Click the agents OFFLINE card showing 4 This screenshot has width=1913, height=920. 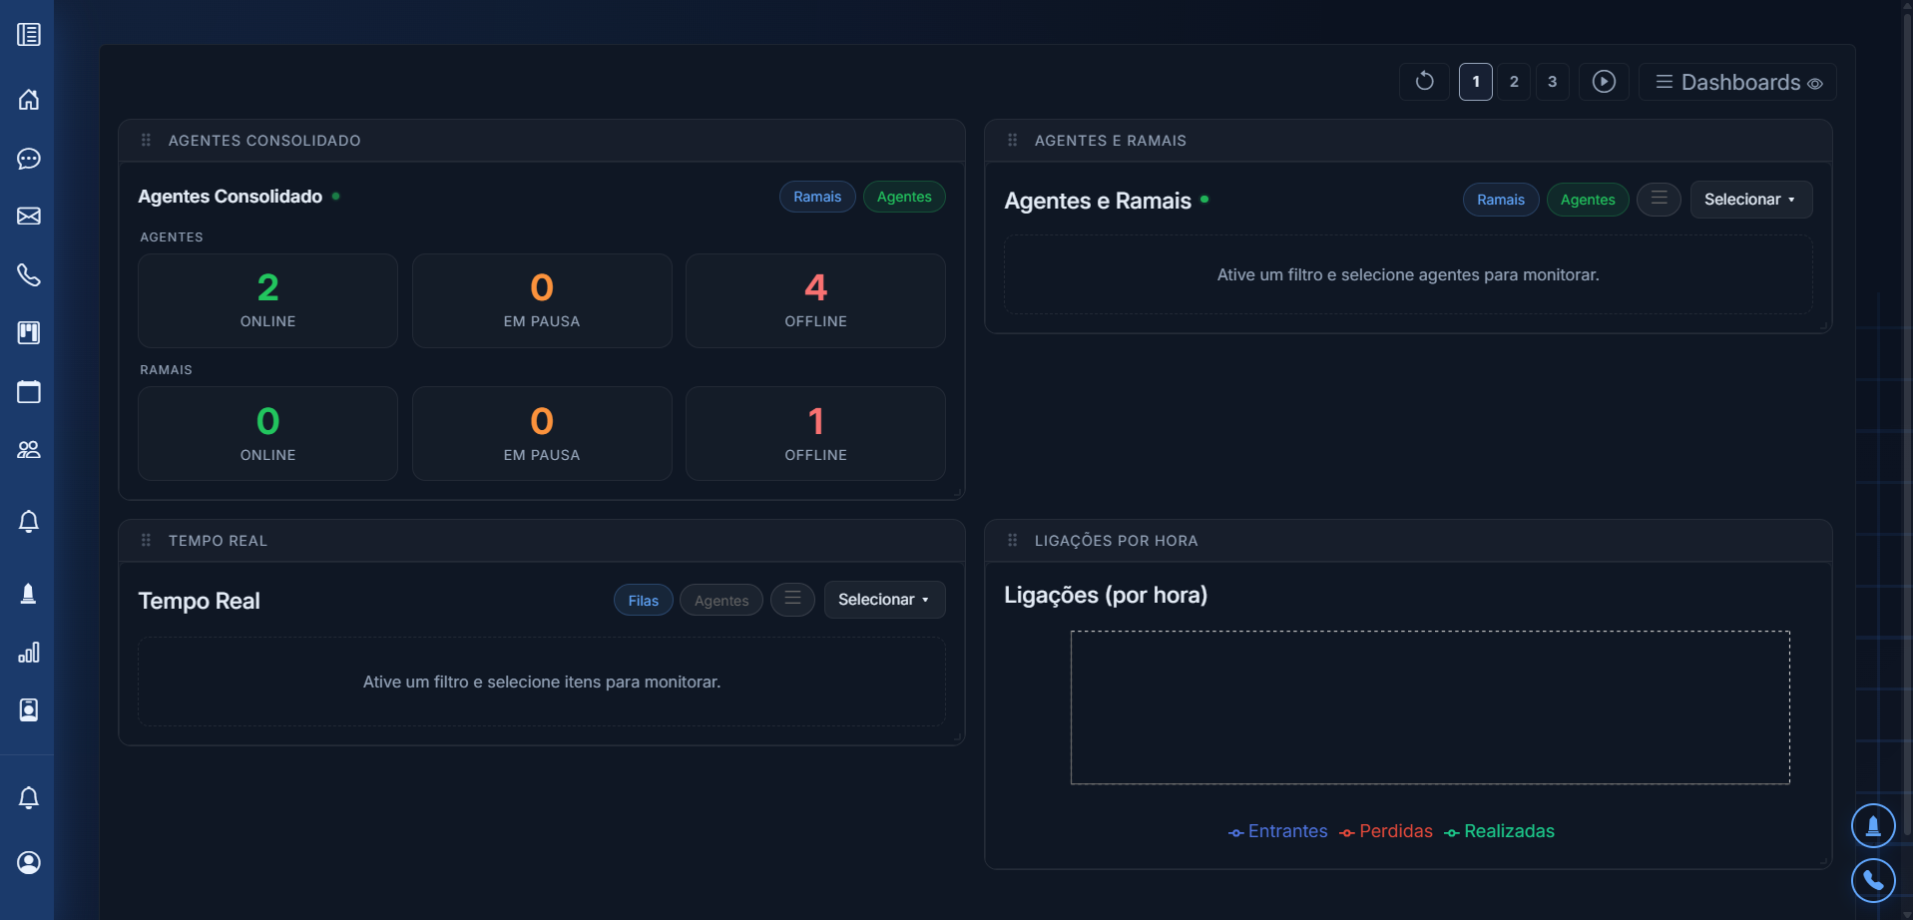pos(815,300)
